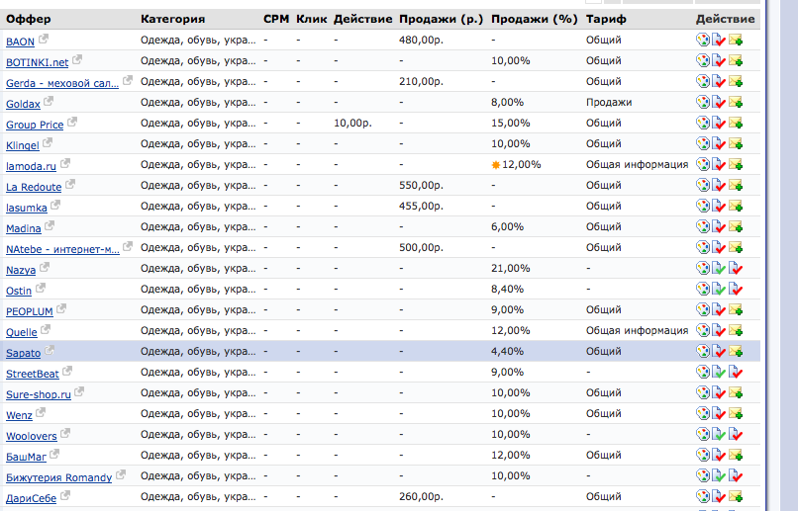The height and width of the screenshot is (511, 798).
Task: Open external-link icon next to Goldax
Action: point(49,101)
